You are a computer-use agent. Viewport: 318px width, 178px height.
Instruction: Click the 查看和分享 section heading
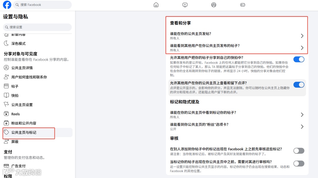point(180,23)
